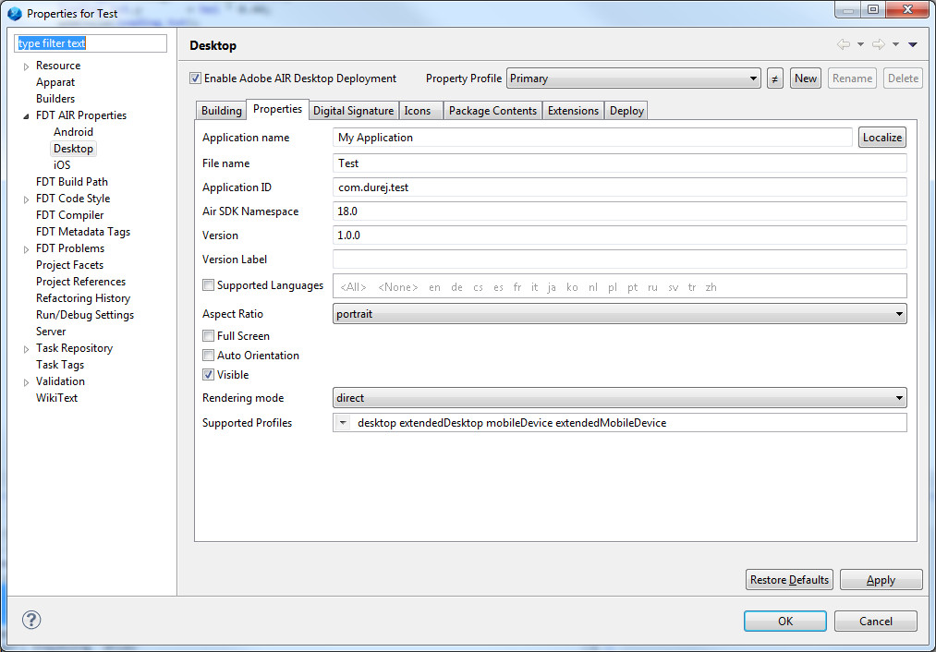936x652 pixels.
Task: Select Project Facets in the tree
Action: tap(70, 265)
